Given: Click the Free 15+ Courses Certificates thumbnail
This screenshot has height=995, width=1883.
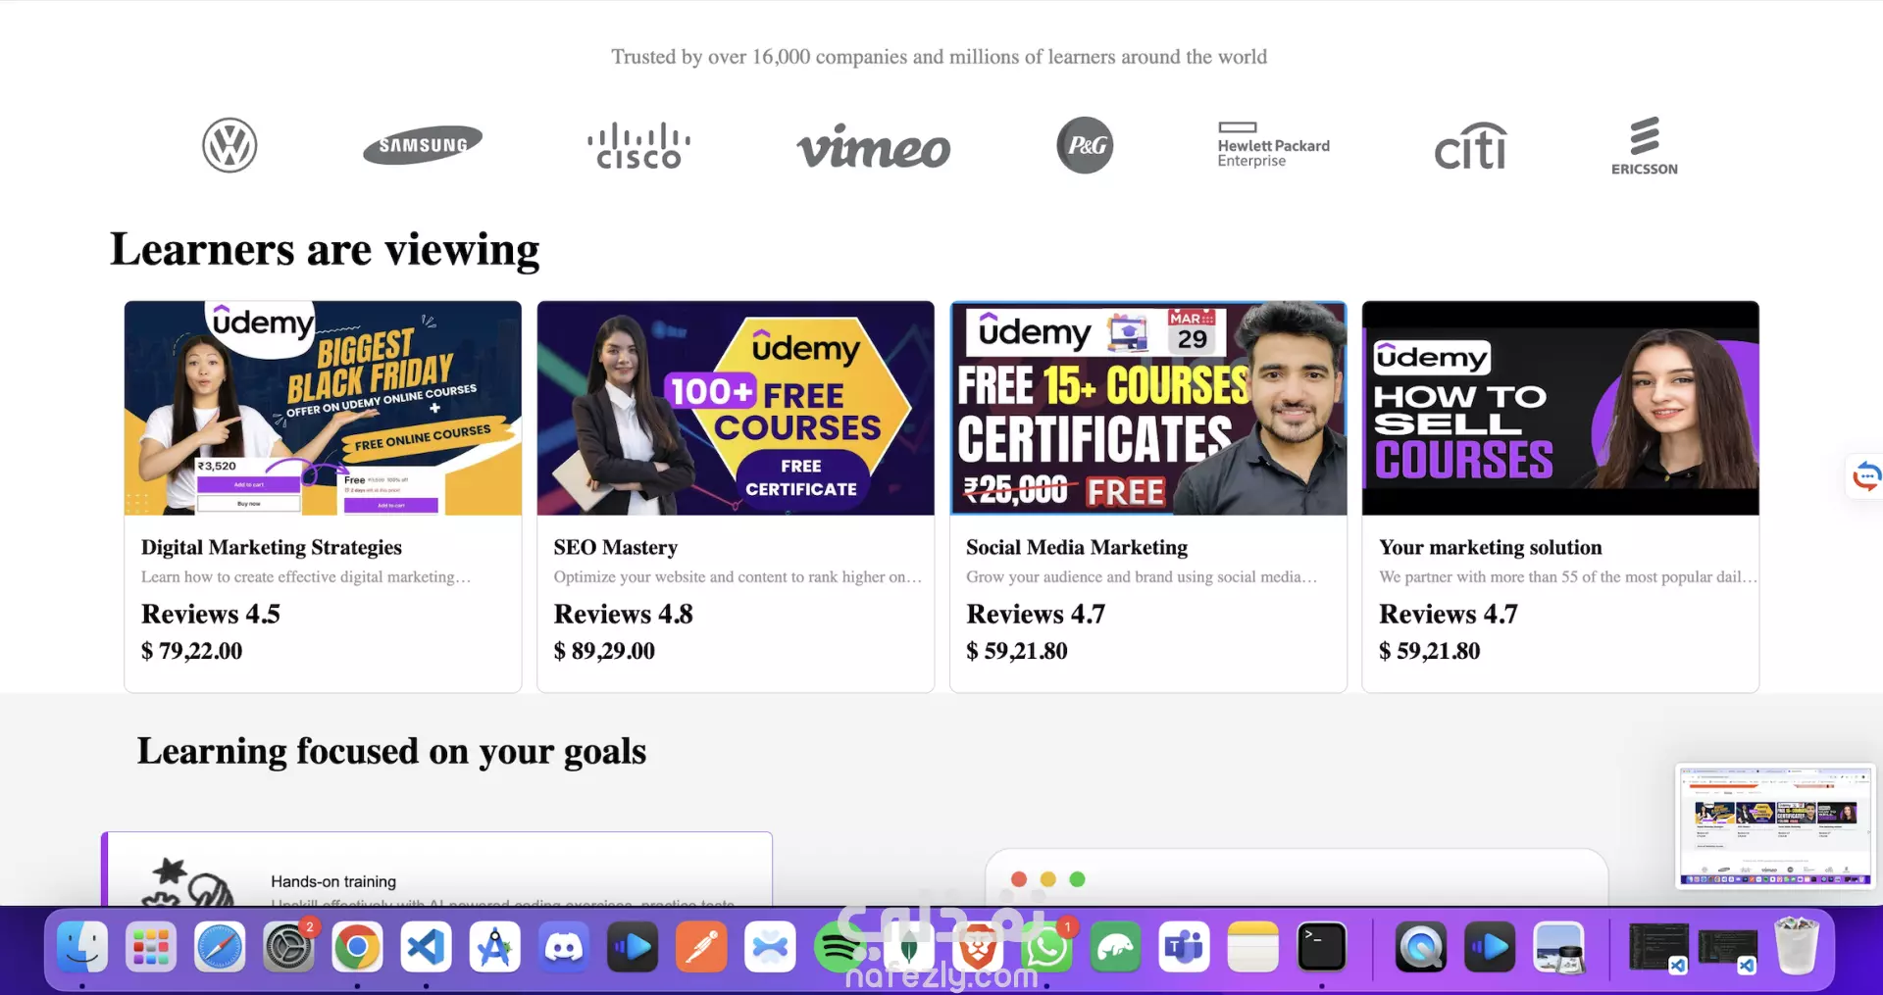Looking at the screenshot, I should click(1148, 408).
